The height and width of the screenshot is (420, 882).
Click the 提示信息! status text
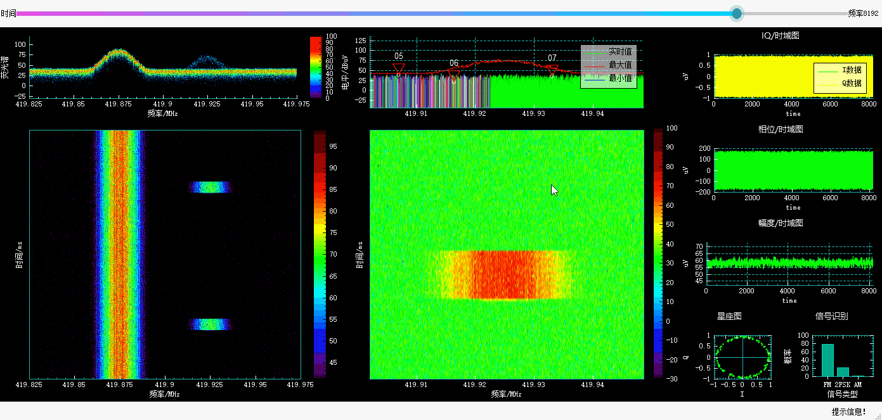(x=849, y=412)
